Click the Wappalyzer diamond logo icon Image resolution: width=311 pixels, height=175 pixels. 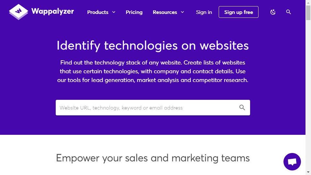18,12
